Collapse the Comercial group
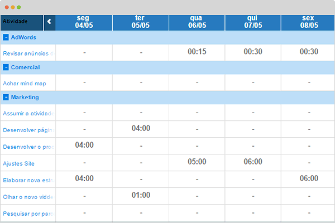The image size is (335, 223). coord(6,67)
